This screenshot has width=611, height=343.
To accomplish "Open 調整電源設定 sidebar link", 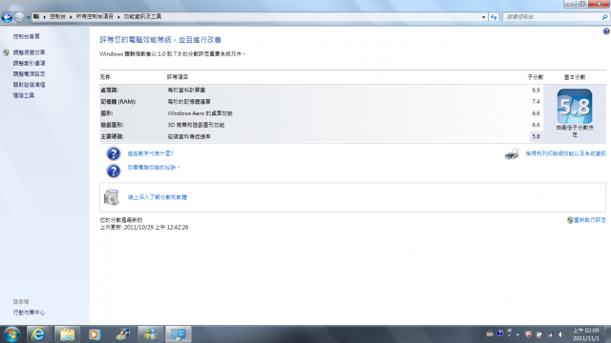I will (x=29, y=74).
